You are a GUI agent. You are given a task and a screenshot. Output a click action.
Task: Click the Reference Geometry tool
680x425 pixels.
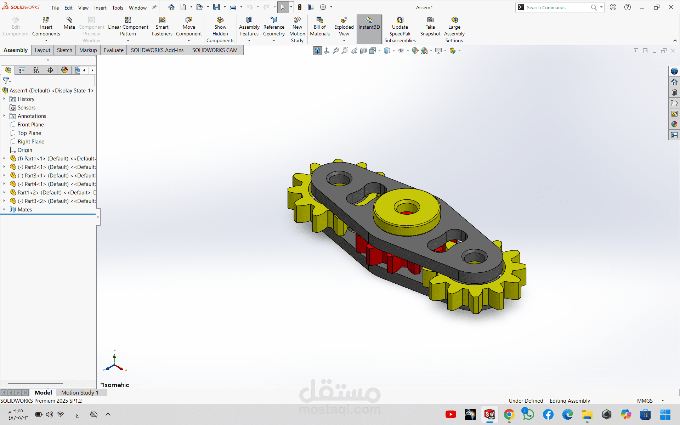tap(274, 27)
